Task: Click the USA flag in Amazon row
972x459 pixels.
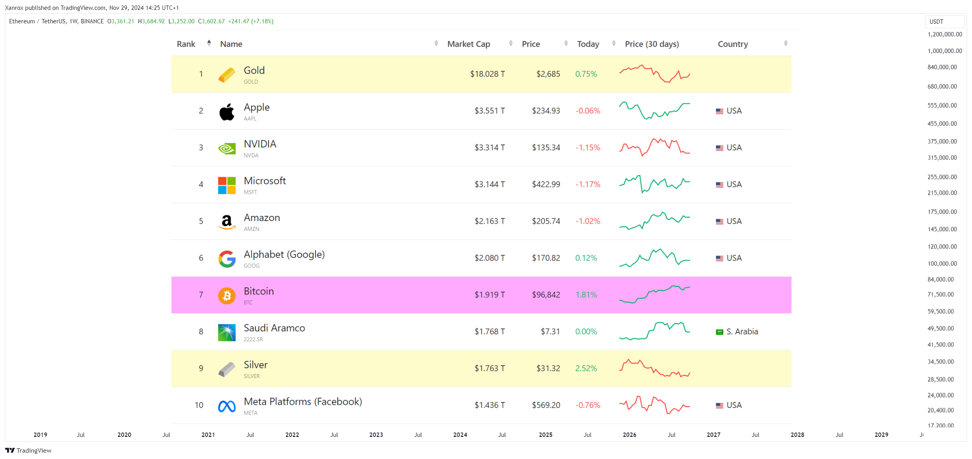Action: (719, 222)
